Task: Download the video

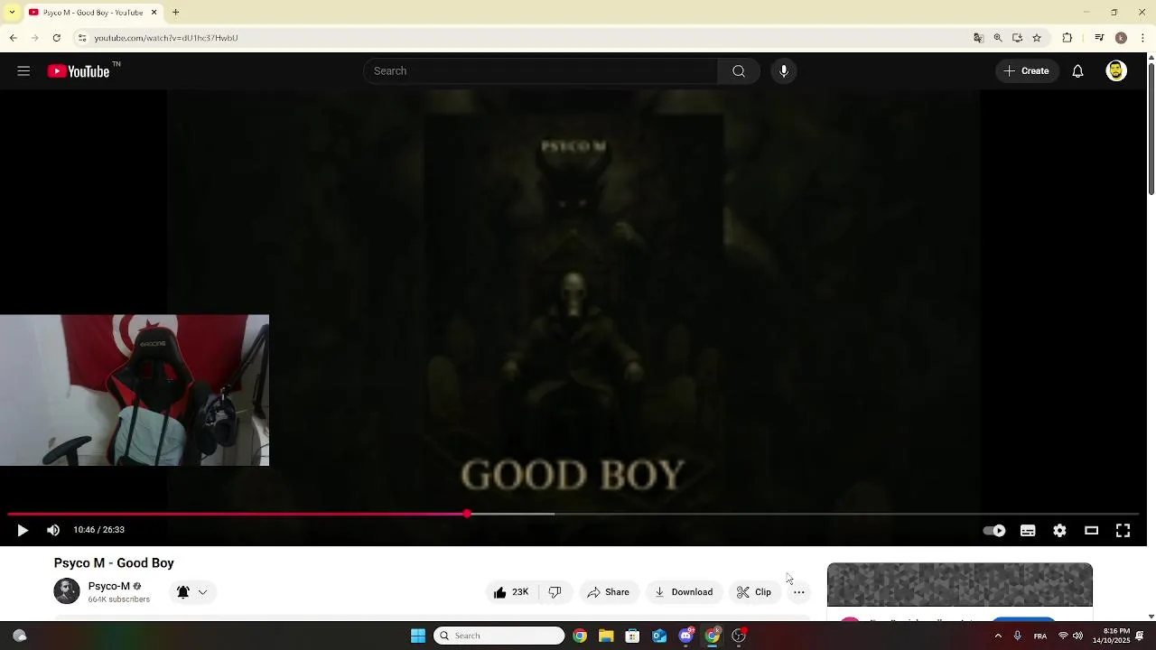Action: coord(684,592)
